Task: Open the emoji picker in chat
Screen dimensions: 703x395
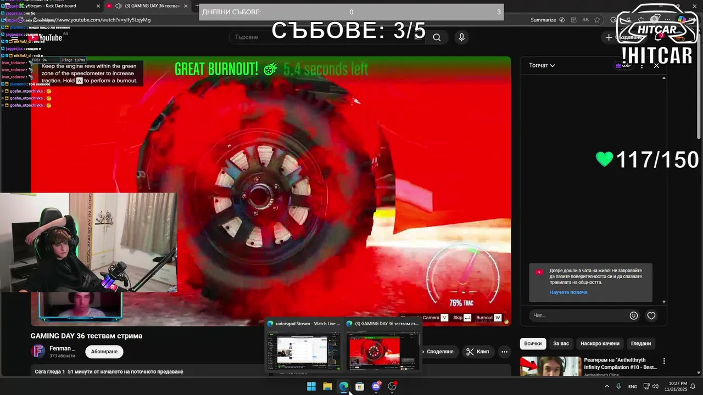Action: (634, 315)
